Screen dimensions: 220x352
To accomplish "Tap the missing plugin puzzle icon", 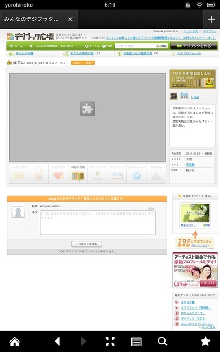I will point(87,109).
